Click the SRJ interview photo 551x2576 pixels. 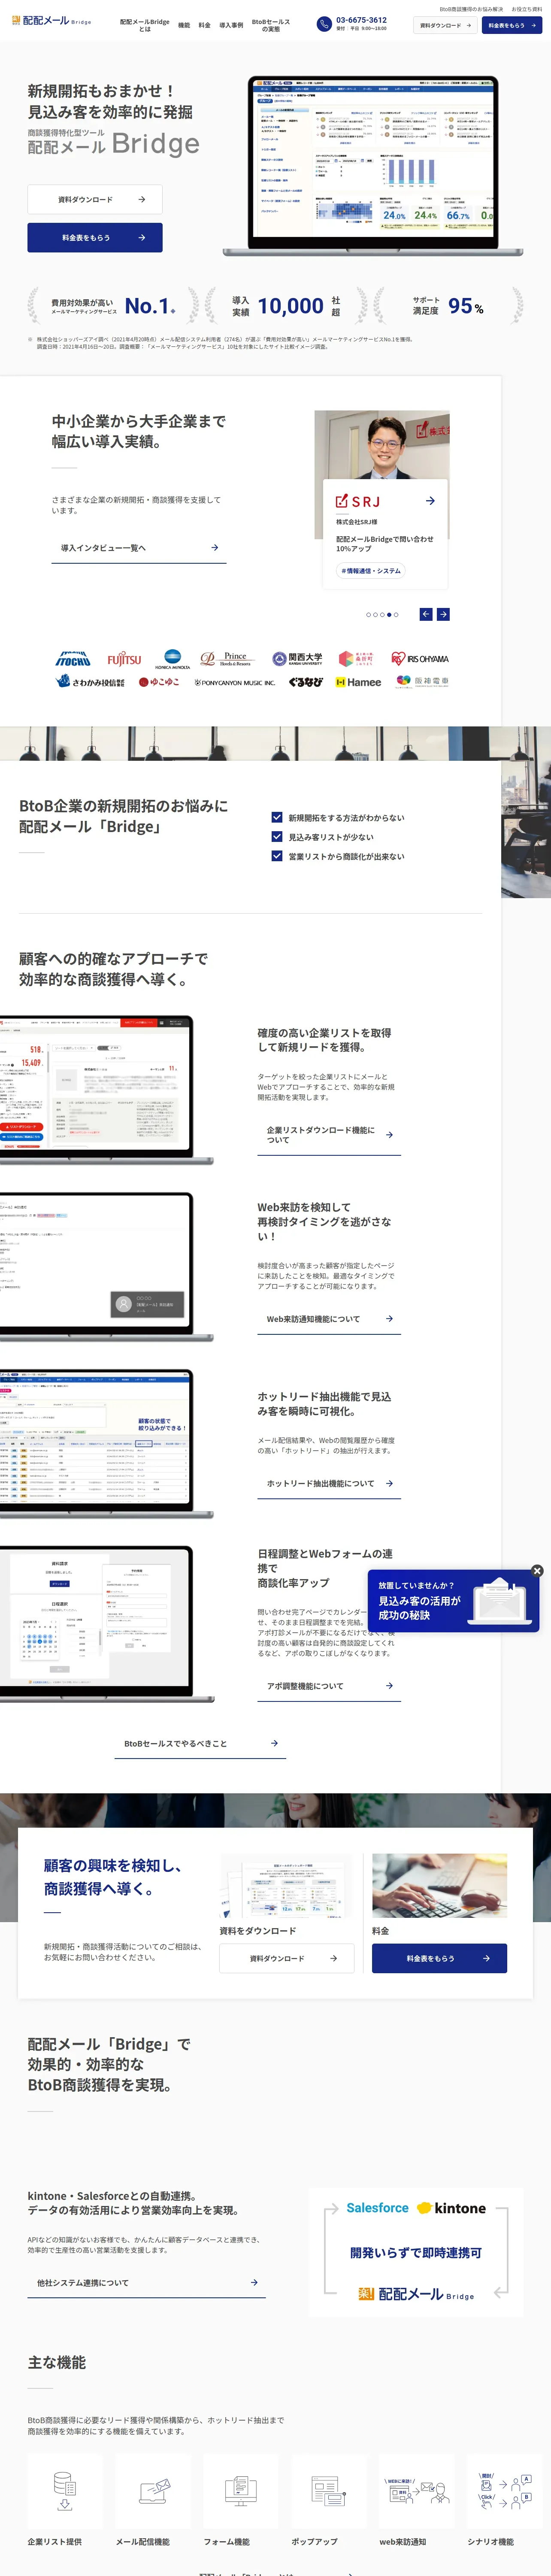point(382,445)
